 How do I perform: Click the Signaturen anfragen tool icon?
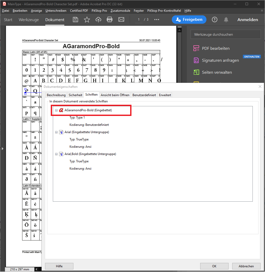196,60
